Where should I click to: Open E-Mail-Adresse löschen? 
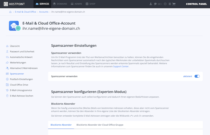click(22, 96)
